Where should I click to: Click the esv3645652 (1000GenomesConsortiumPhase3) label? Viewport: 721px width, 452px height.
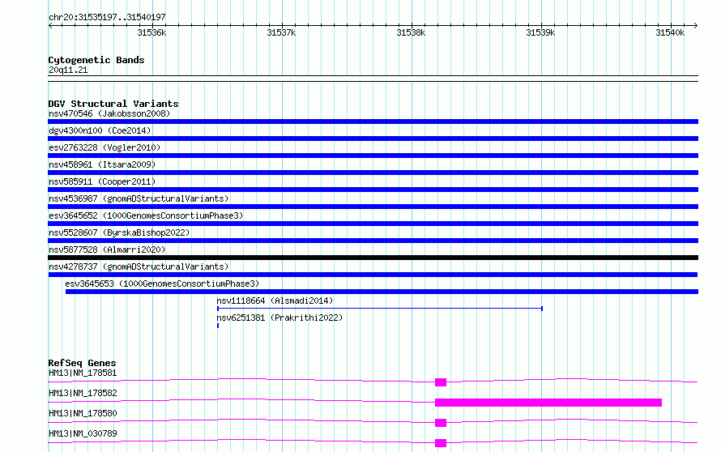click(x=146, y=215)
